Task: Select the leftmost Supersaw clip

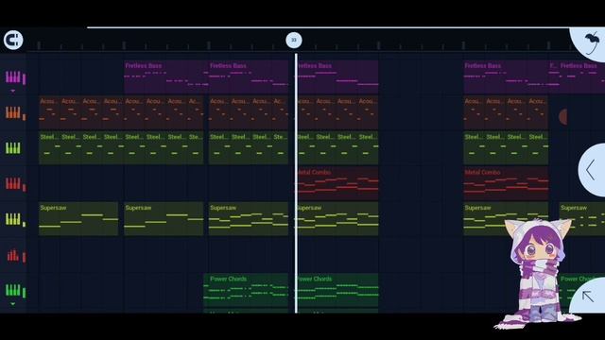Action: [78, 218]
